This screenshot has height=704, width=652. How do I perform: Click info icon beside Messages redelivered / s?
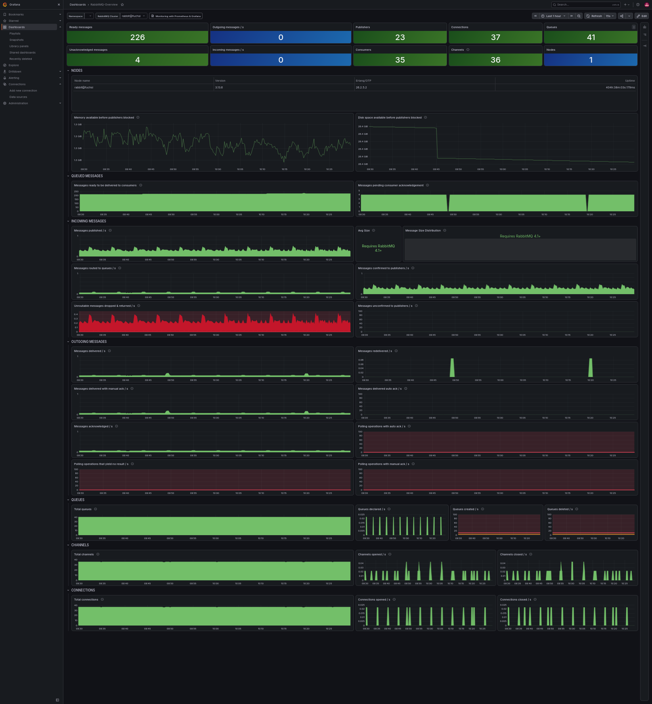point(396,351)
